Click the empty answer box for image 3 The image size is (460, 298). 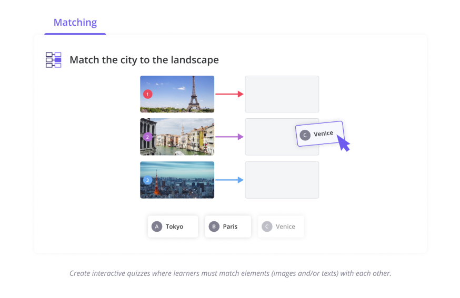tap(282, 180)
